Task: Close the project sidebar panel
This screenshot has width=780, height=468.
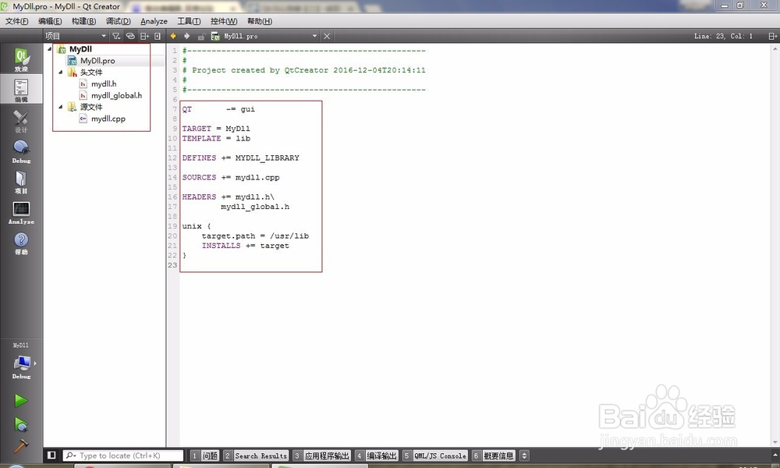Action: tap(158, 36)
